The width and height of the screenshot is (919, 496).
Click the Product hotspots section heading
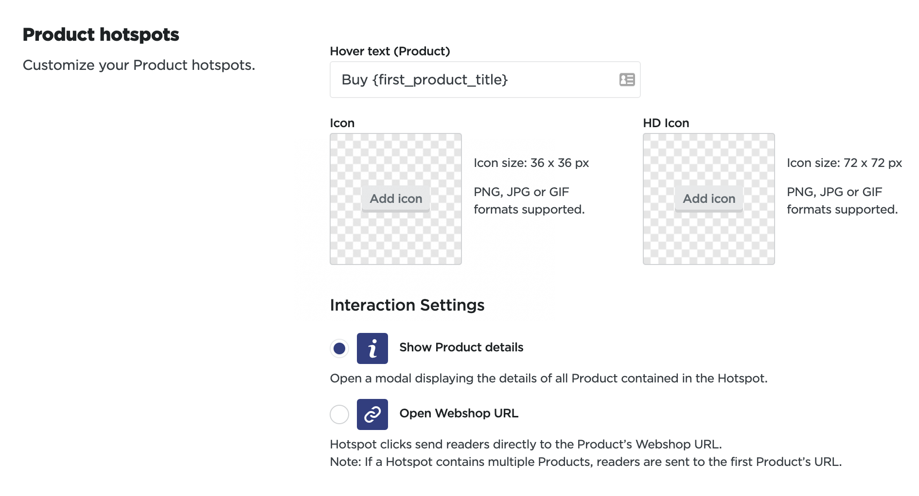pos(101,35)
